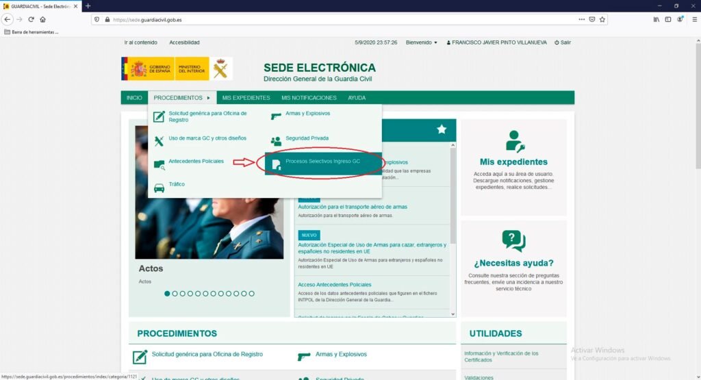Open the page actions three-dots icon

[581, 19]
